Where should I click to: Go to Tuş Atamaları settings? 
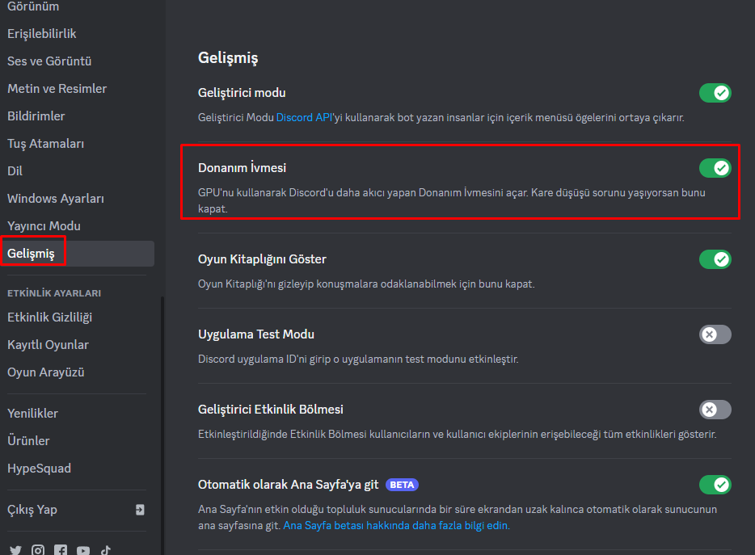pyautogui.click(x=46, y=144)
